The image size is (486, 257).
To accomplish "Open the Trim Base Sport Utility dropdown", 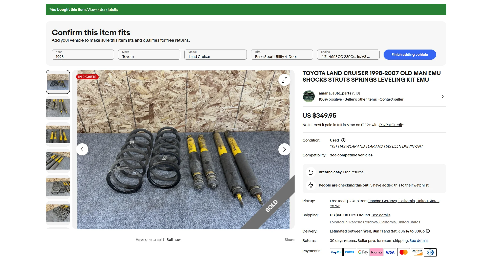I will 282,55.
